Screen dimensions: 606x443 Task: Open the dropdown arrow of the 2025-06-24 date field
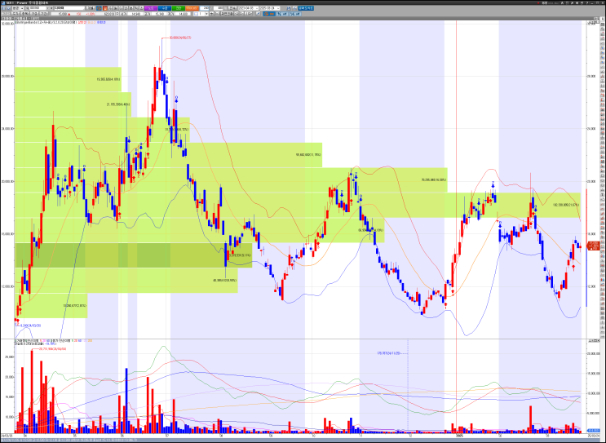[277, 8]
